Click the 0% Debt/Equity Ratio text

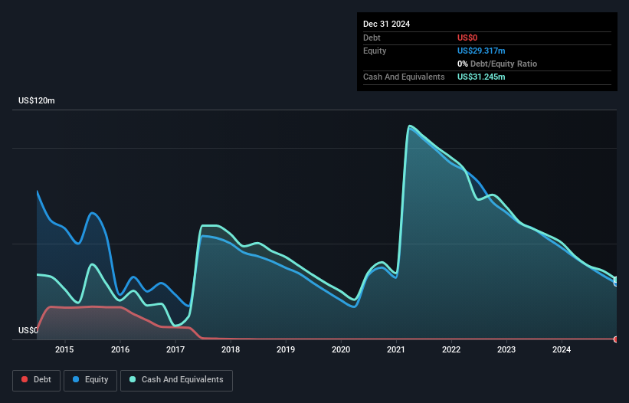coord(497,64)
